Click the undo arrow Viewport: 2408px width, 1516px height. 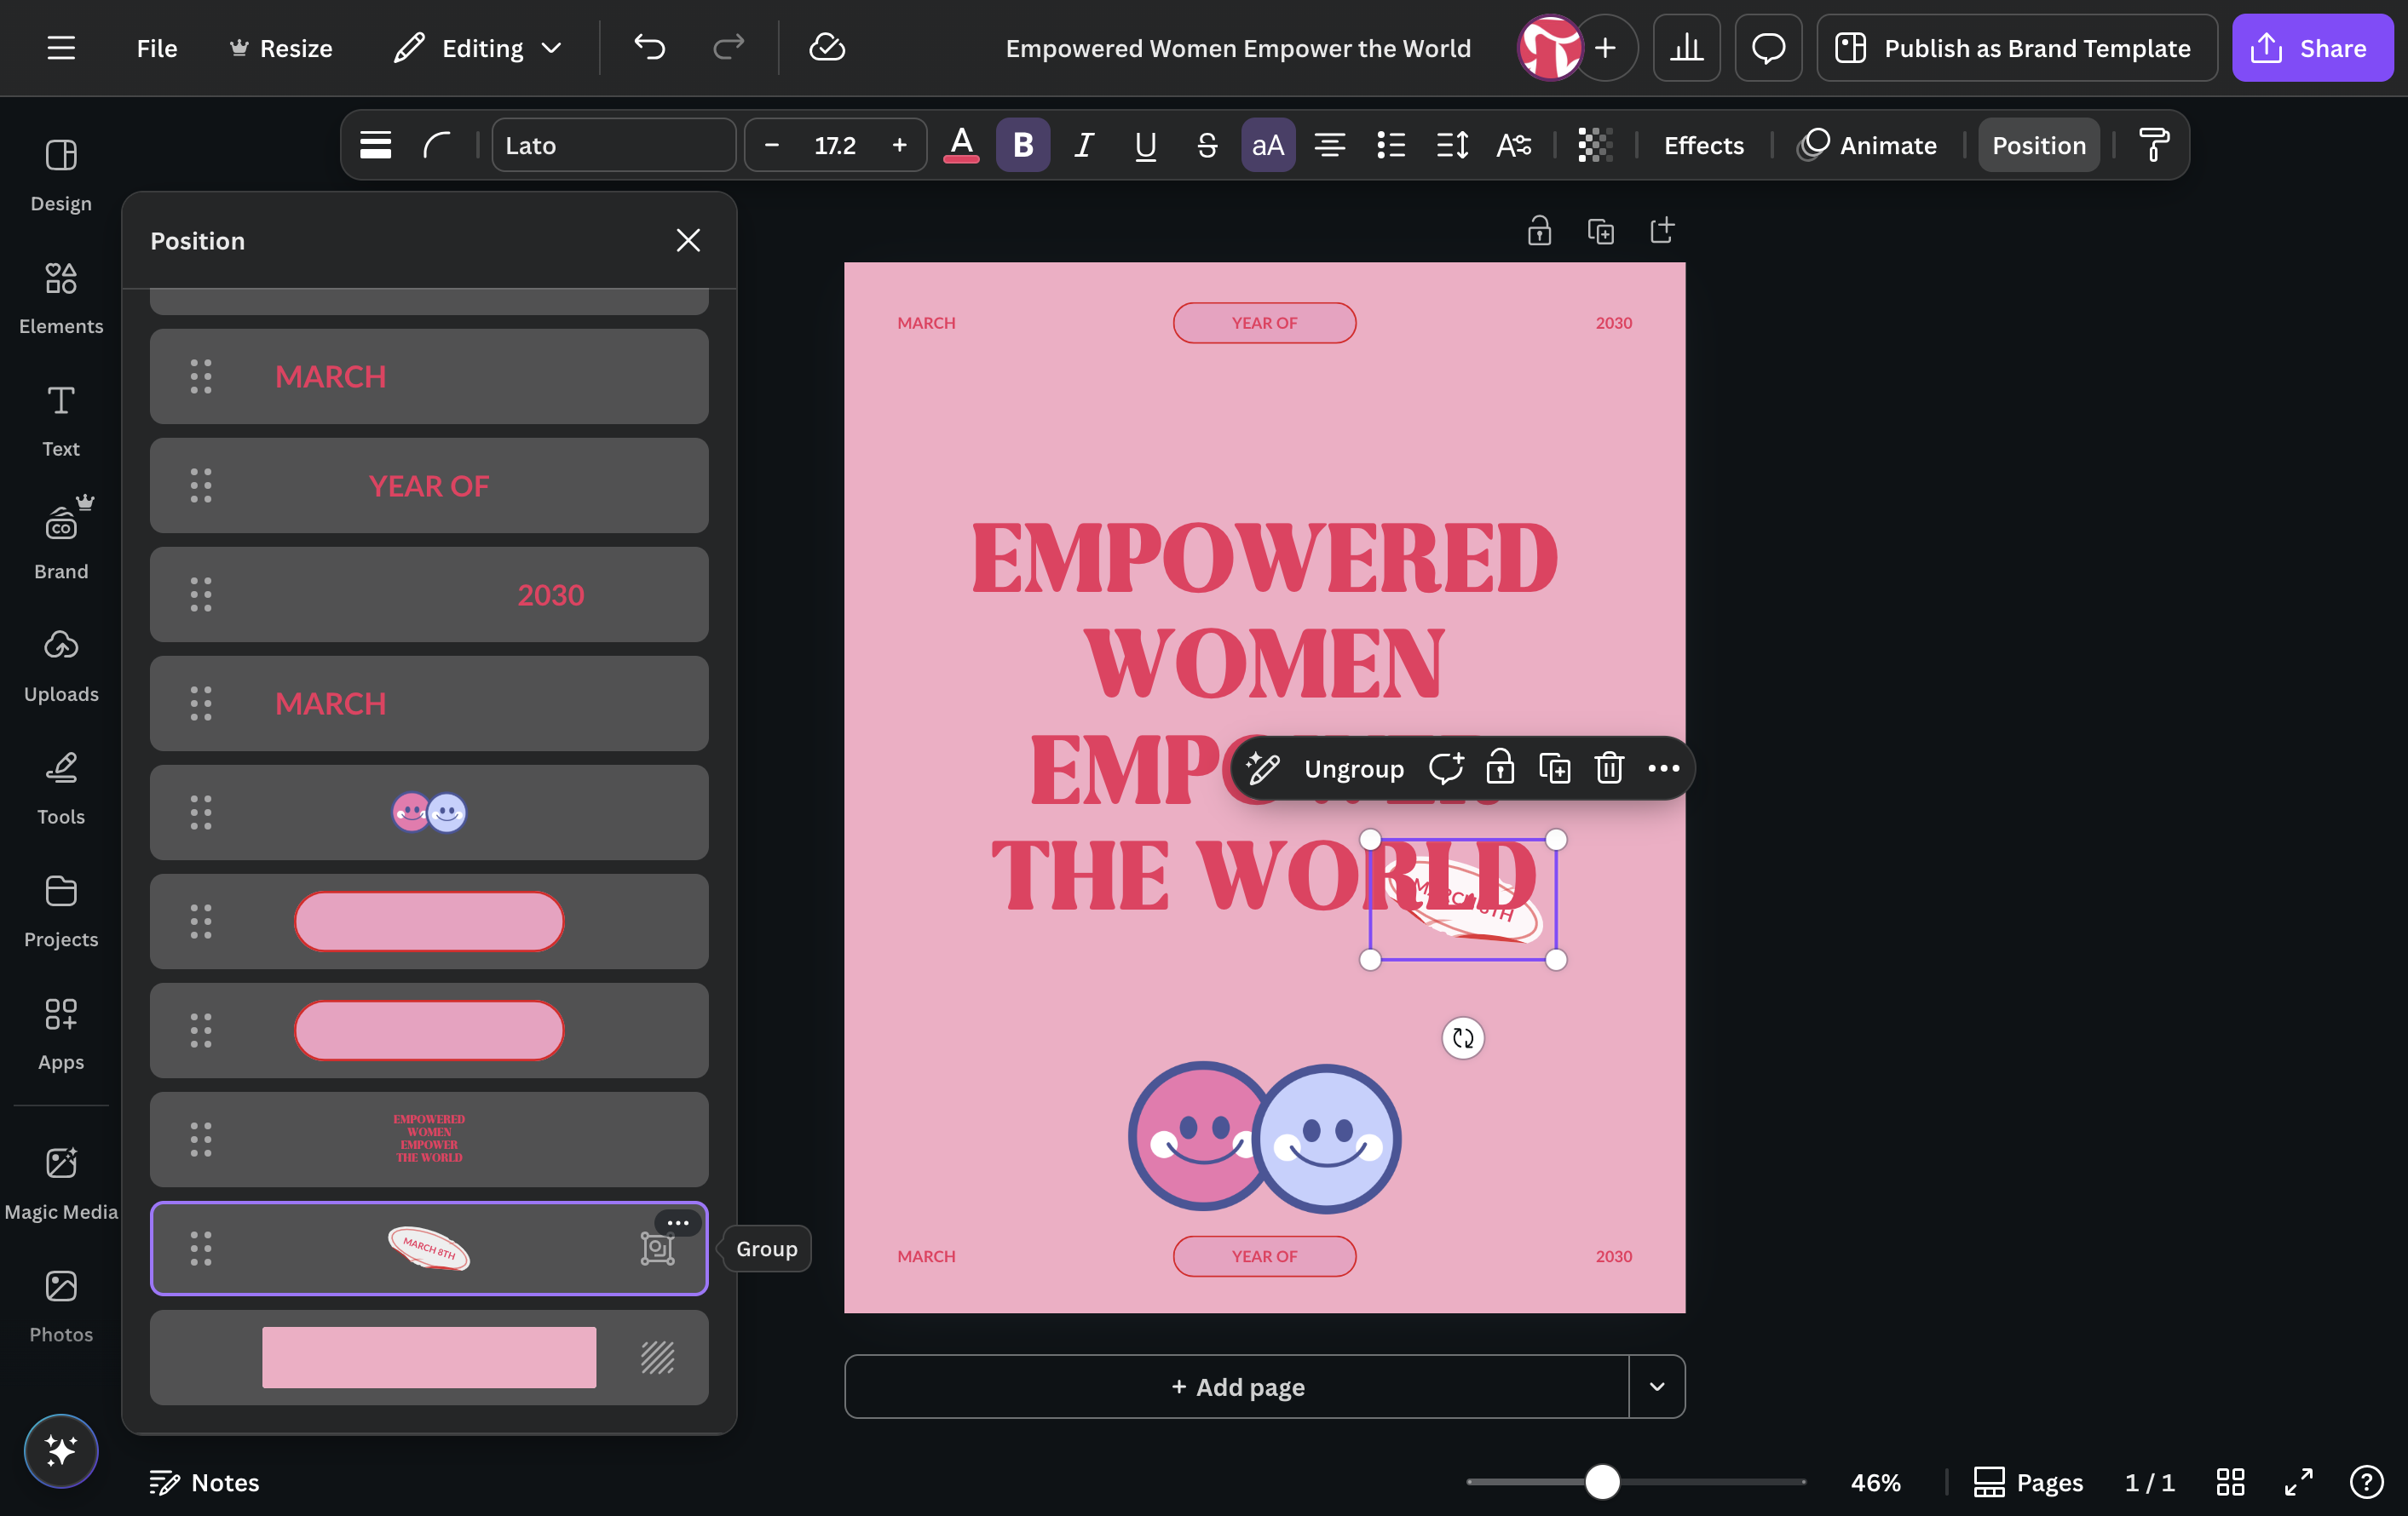click(649, 47)
